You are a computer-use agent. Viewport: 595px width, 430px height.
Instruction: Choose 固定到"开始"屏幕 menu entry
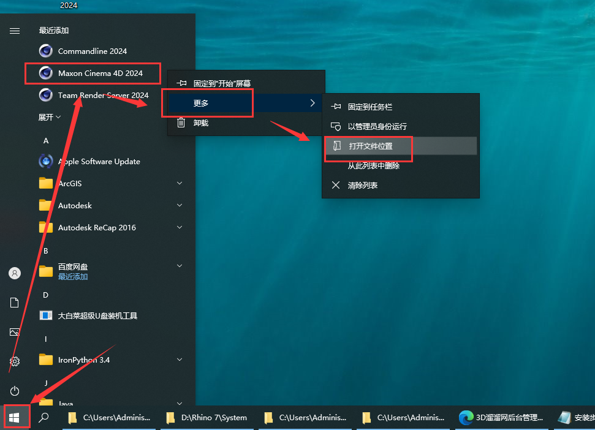(x=246, y=83)
